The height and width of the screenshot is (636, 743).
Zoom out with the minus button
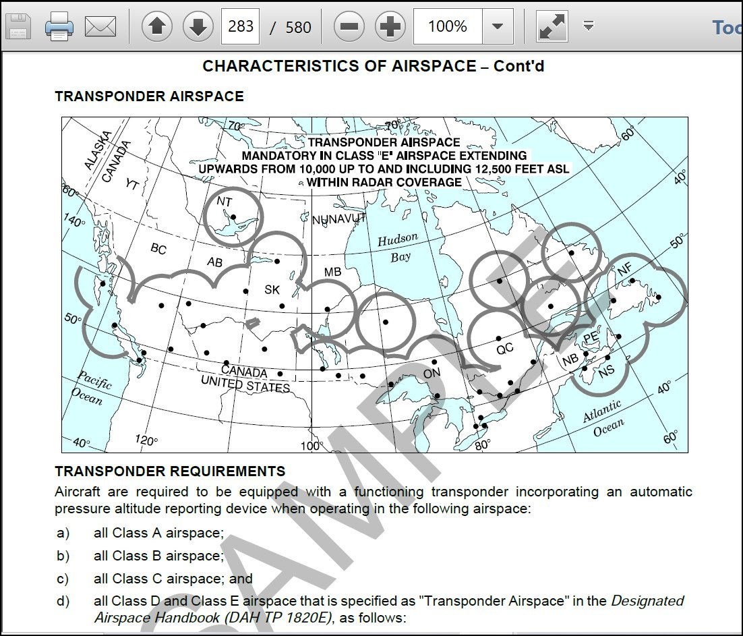349,26
